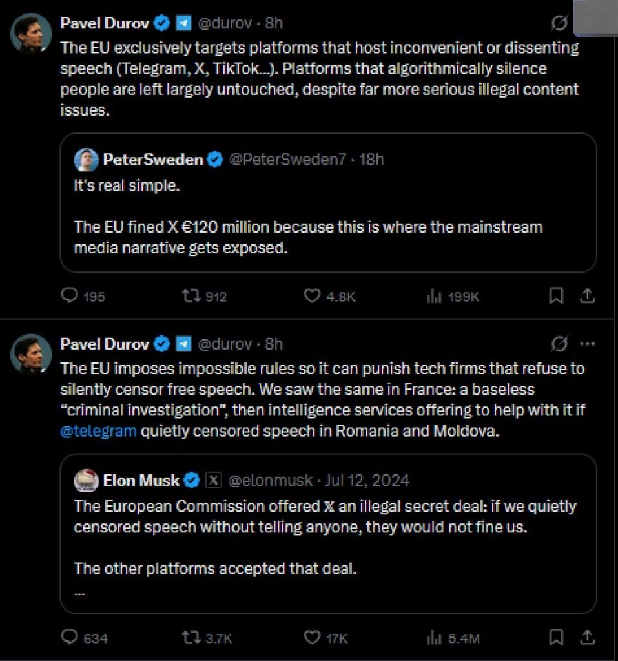This screenshot has width=618, height=661.
Task: Share the first Pavel Durov post
Action: click(x=587, y=295)
